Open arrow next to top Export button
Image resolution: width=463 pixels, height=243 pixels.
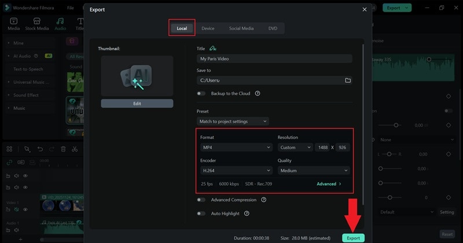[x=407, y=8]
